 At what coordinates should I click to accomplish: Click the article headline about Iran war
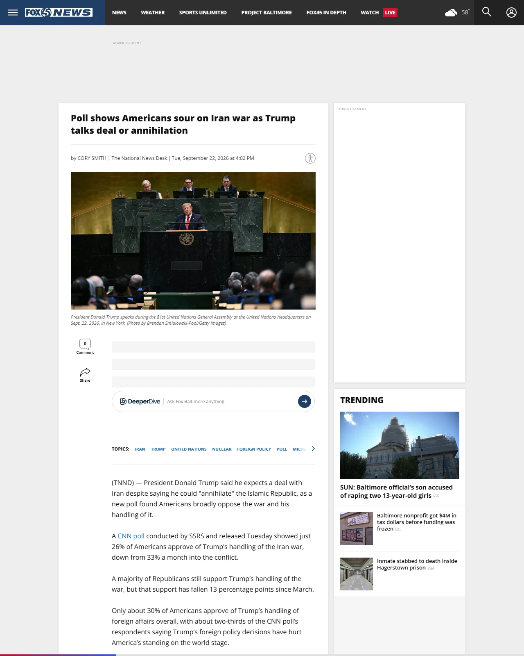(183, 124)
